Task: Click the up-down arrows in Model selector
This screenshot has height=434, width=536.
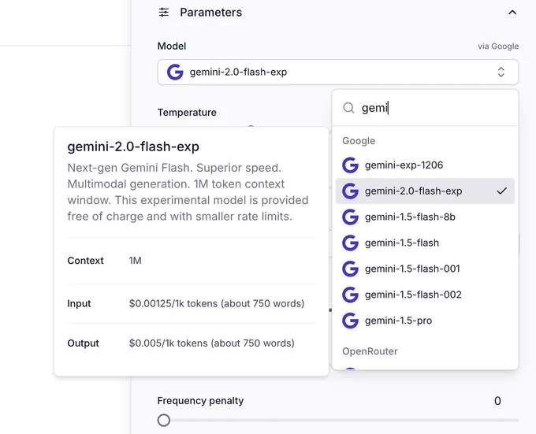Action: pos(501,72)
